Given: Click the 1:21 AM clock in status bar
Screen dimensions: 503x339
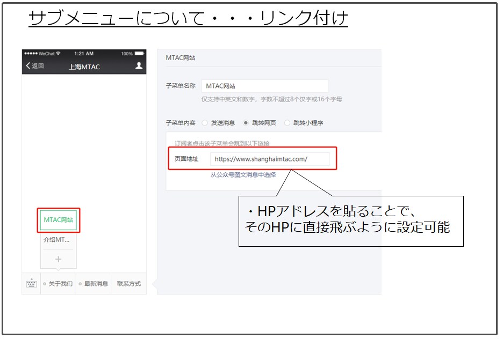Looking at the screenshot, I should 84,54.
